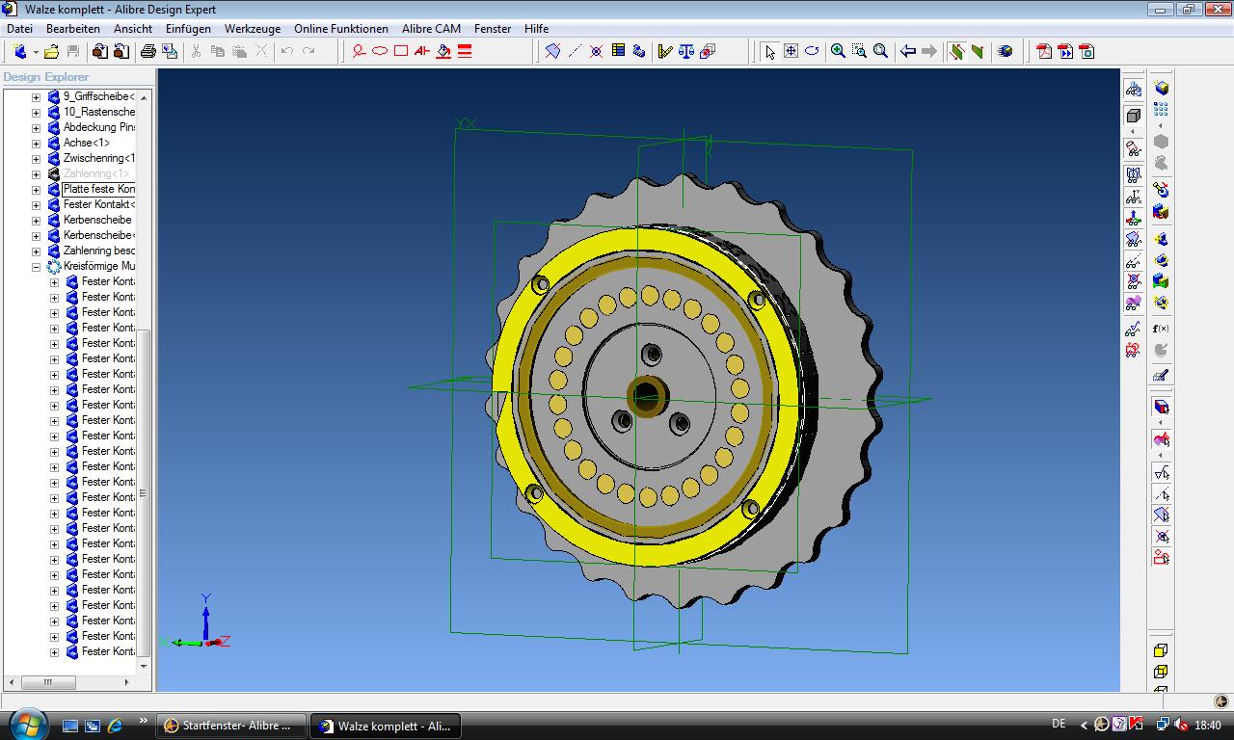
Task: Open the physical properties balance scale icon
Action: coord(686,51)
